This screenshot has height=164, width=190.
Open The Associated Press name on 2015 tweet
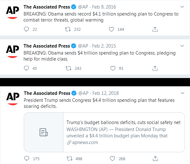click(x=47, y=46)
